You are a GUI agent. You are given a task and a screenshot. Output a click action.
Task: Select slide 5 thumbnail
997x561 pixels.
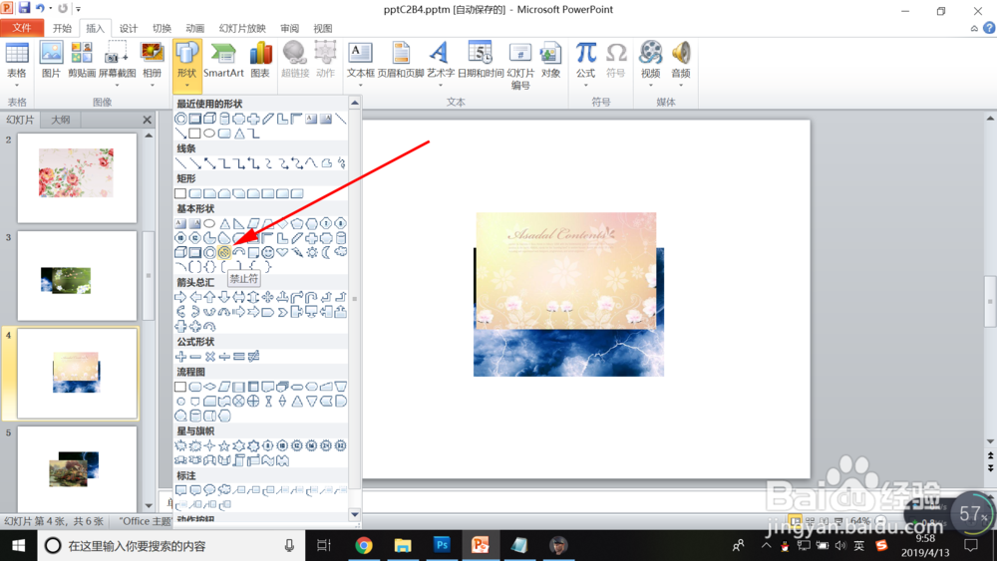tap(77, 467)
